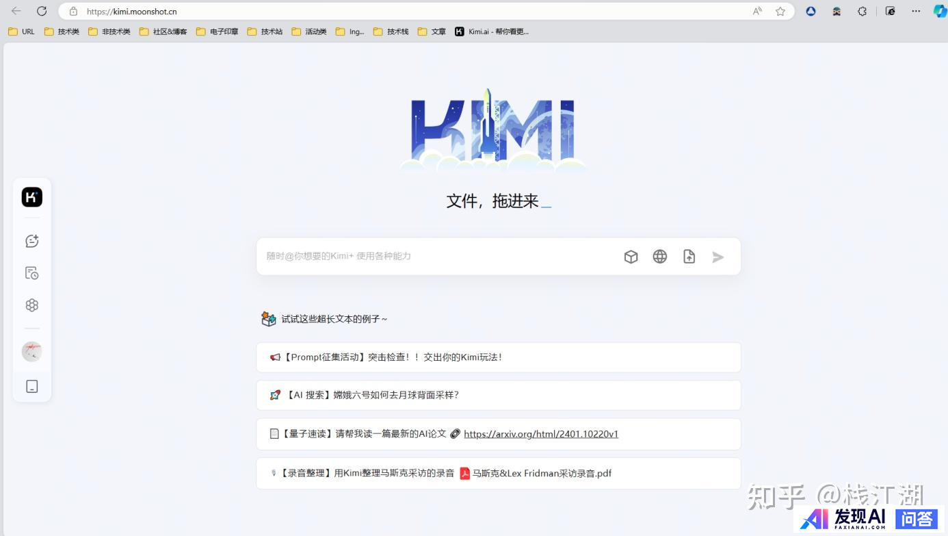
Task: Select the 录音整理 马斯克采访 example
Action: (498, 473)
